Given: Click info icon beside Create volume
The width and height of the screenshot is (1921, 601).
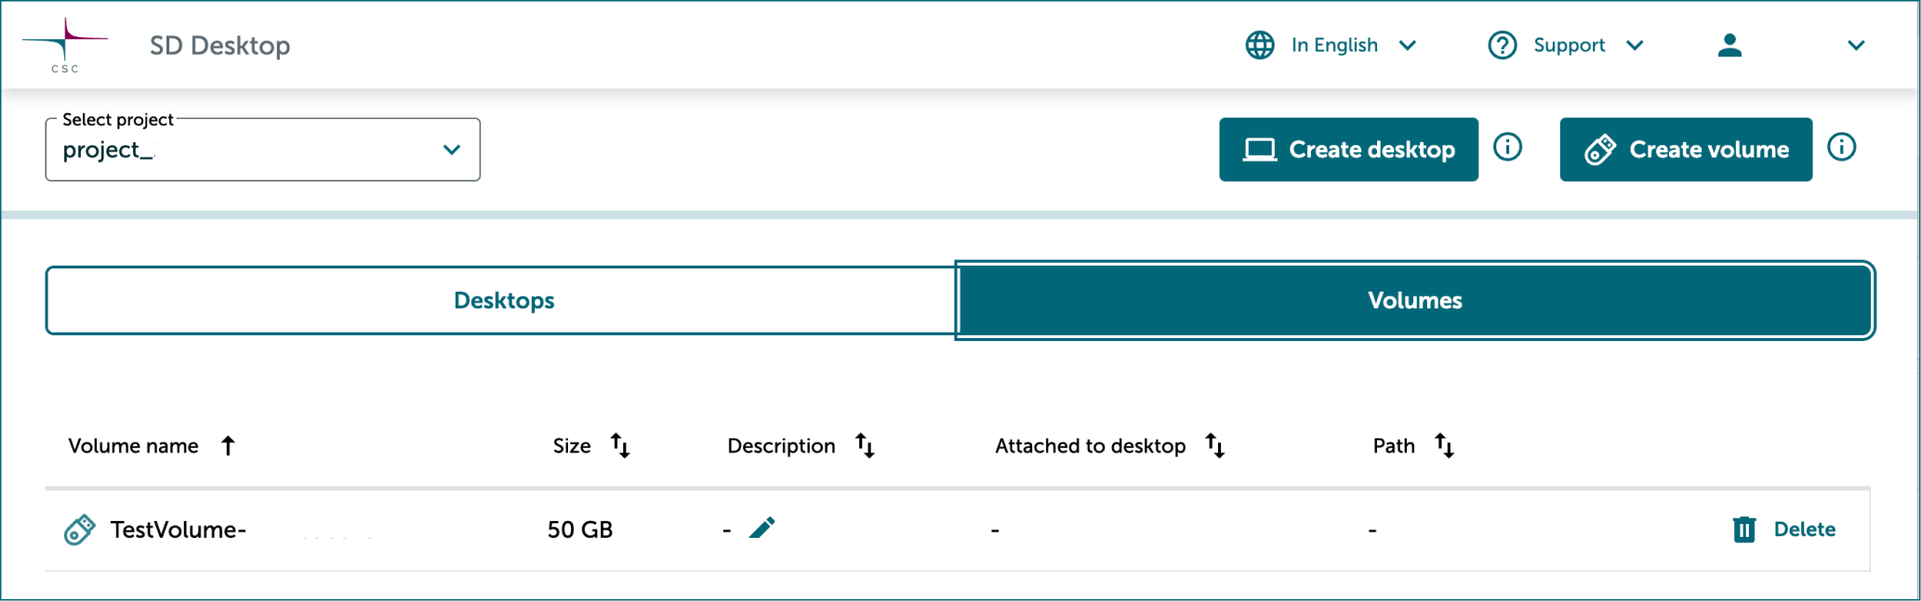Looking at the screenshot, I should pos(1841,148).
